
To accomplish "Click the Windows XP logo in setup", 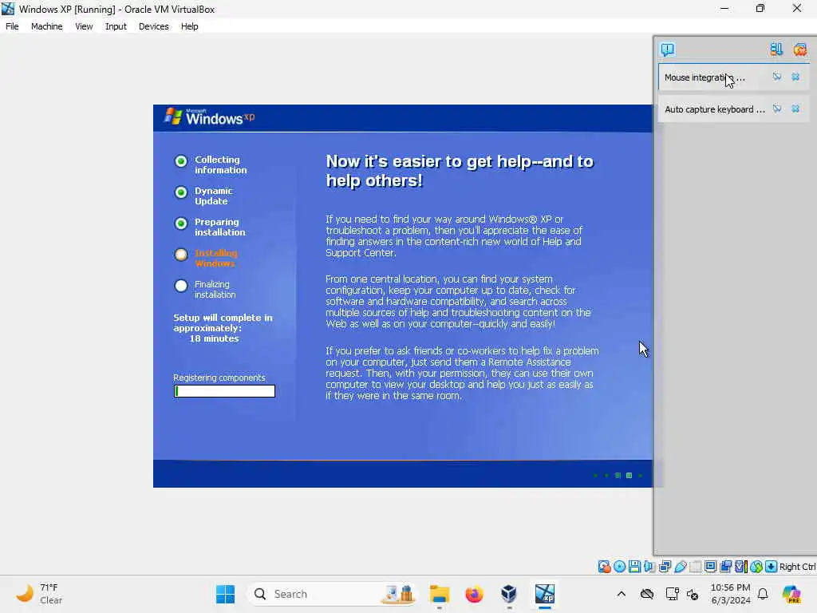I will point(210,117).
